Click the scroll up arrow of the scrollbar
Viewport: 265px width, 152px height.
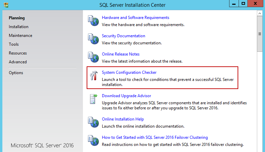(260, 13)
